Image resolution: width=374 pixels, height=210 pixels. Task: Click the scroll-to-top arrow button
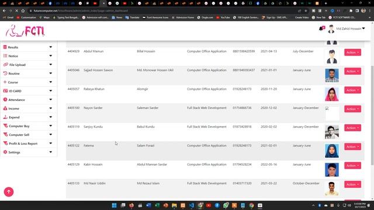tap(9, 192)
